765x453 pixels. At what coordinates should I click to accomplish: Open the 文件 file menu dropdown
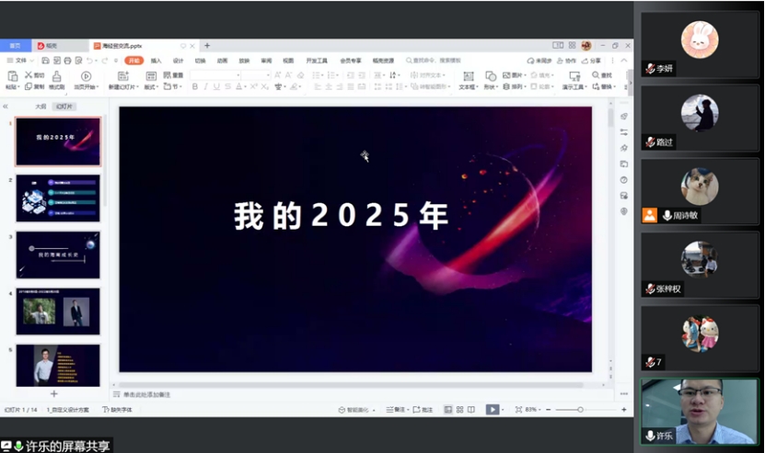coord(19,61)
